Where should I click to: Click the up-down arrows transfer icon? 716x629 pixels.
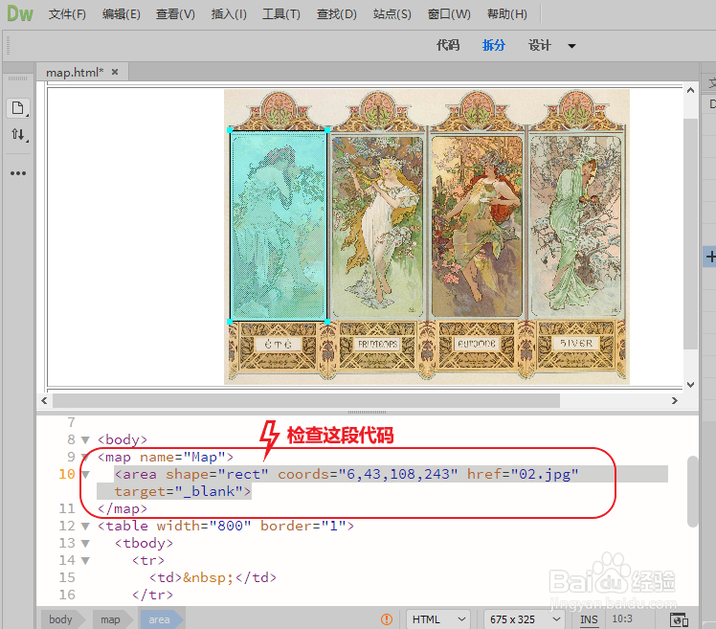[x=18, y=134]
